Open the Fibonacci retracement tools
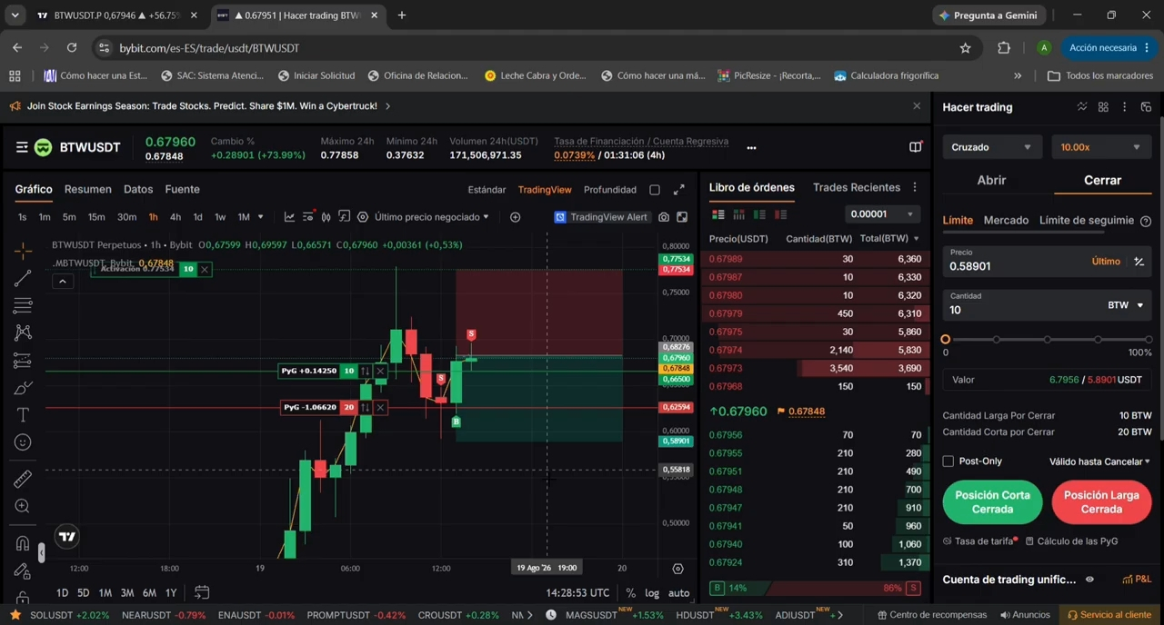 click(x=23, y=305)
